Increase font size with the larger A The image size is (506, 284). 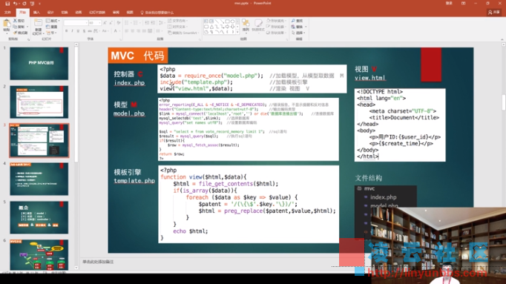(105, 23)
